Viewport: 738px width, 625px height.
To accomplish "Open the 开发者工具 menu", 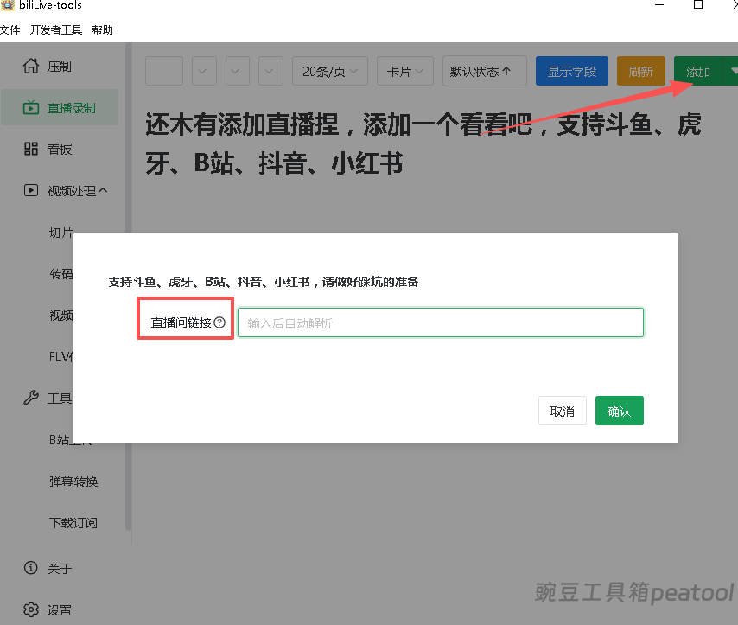I will click(x=55, y=29).
